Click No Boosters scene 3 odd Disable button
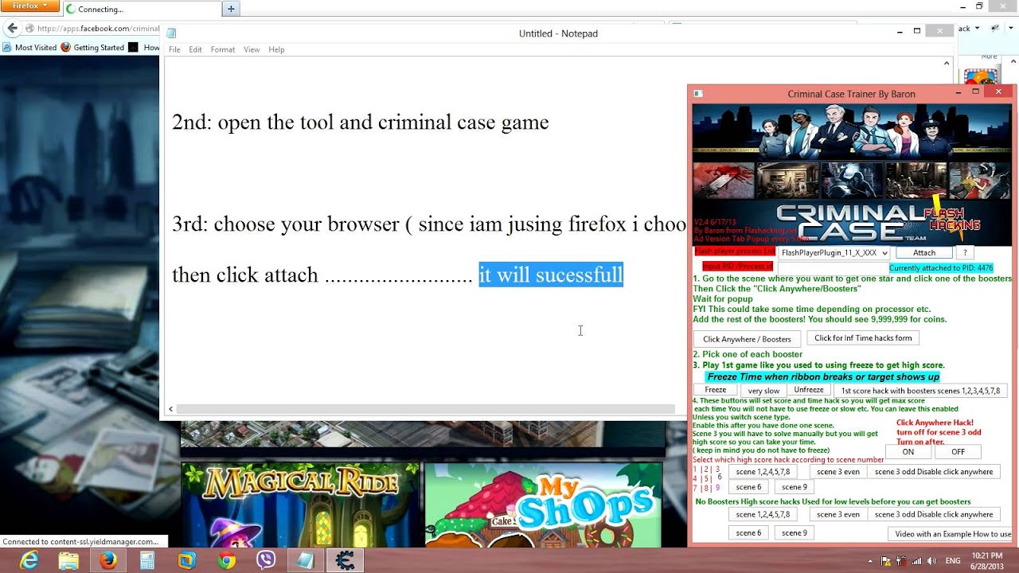 click(934, 514)
